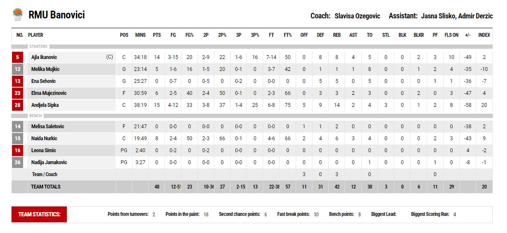Select jersey number 16 badge
Viewport: 507px width, 233px height.
pos(18,150)
